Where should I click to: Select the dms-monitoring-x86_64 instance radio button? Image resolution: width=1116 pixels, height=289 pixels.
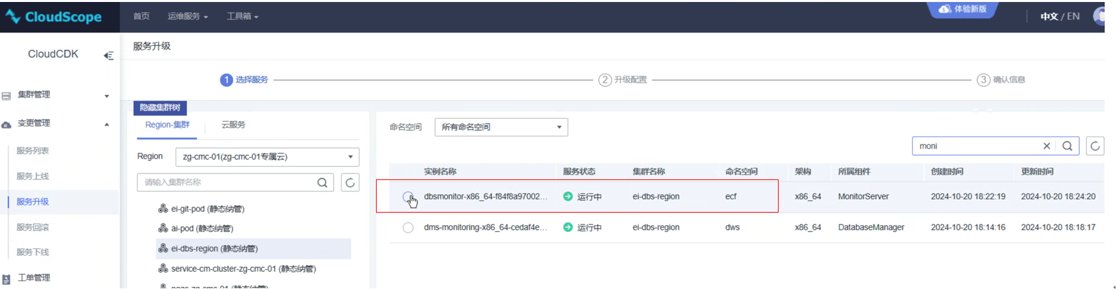click(408, 228)
